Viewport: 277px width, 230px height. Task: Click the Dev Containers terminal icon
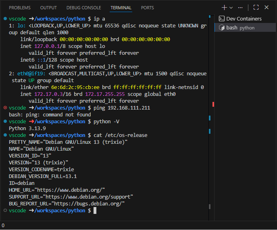click(221, 19)
